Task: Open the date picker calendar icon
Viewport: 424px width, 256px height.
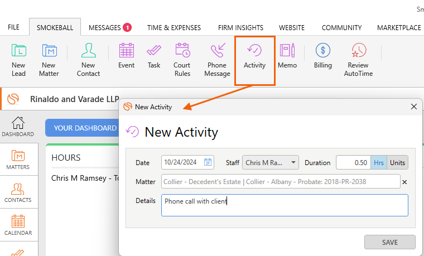Action: 208,162
